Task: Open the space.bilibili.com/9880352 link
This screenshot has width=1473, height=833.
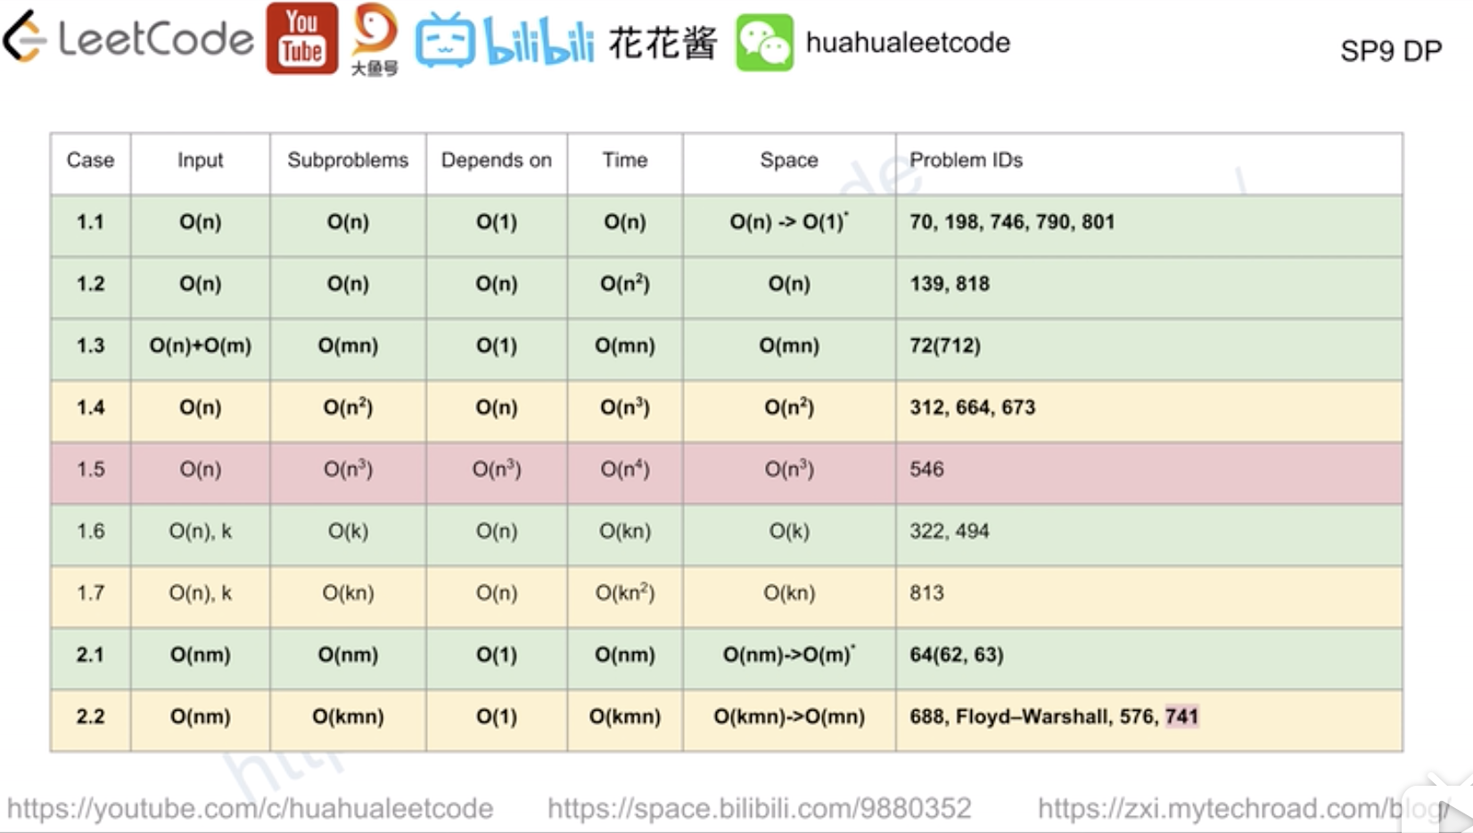Action: click(759, 808)
